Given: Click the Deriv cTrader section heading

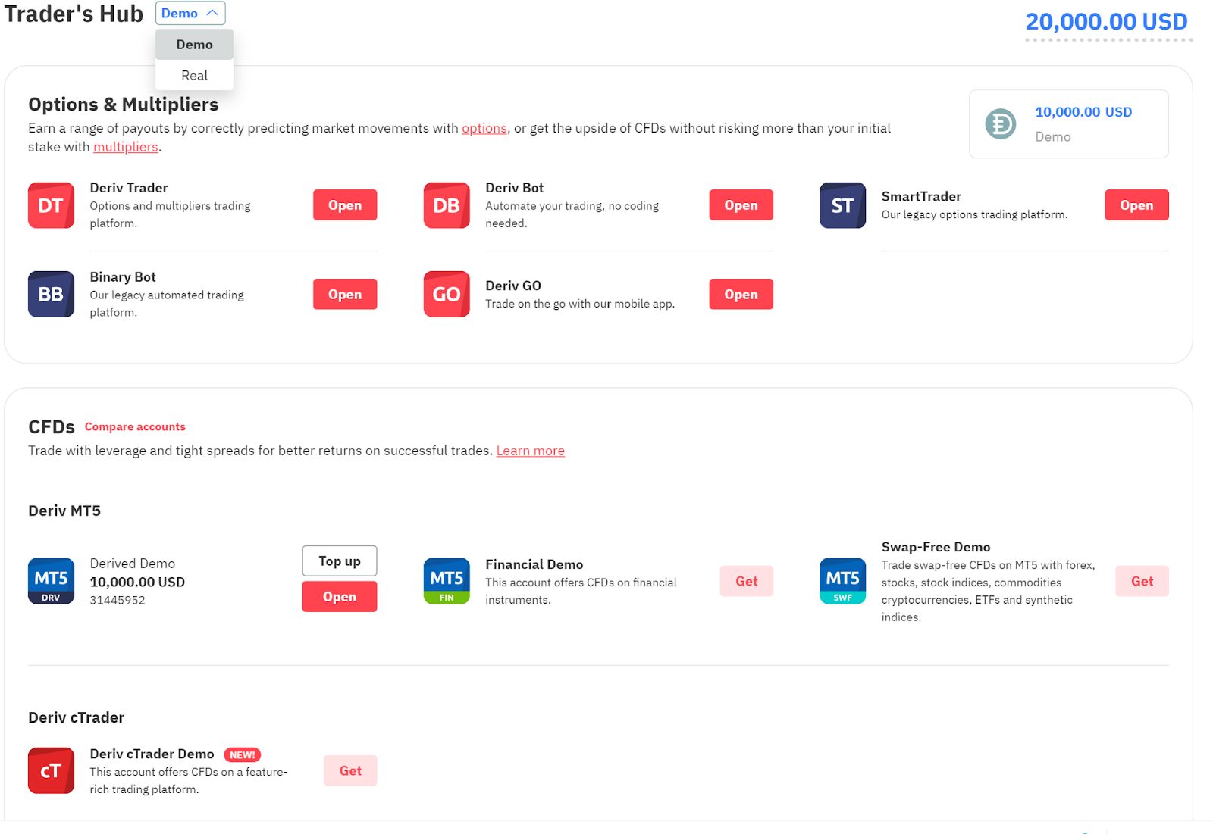Looking at the screenshot, I should click(x=76, y=717).
